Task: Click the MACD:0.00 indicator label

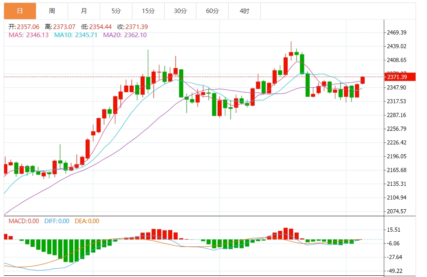Action: coord(24,221)
